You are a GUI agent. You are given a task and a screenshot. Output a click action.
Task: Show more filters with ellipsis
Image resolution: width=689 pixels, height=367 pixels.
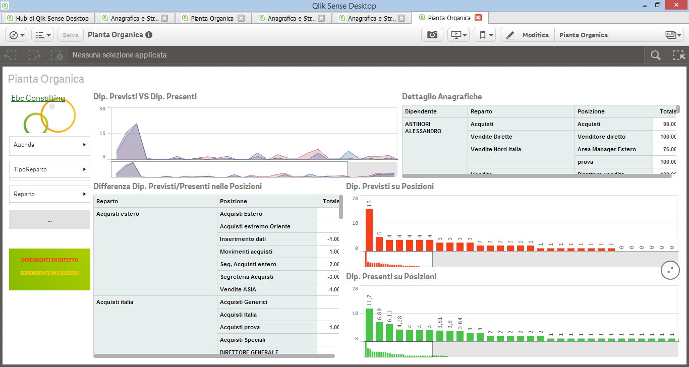point(49,220)
